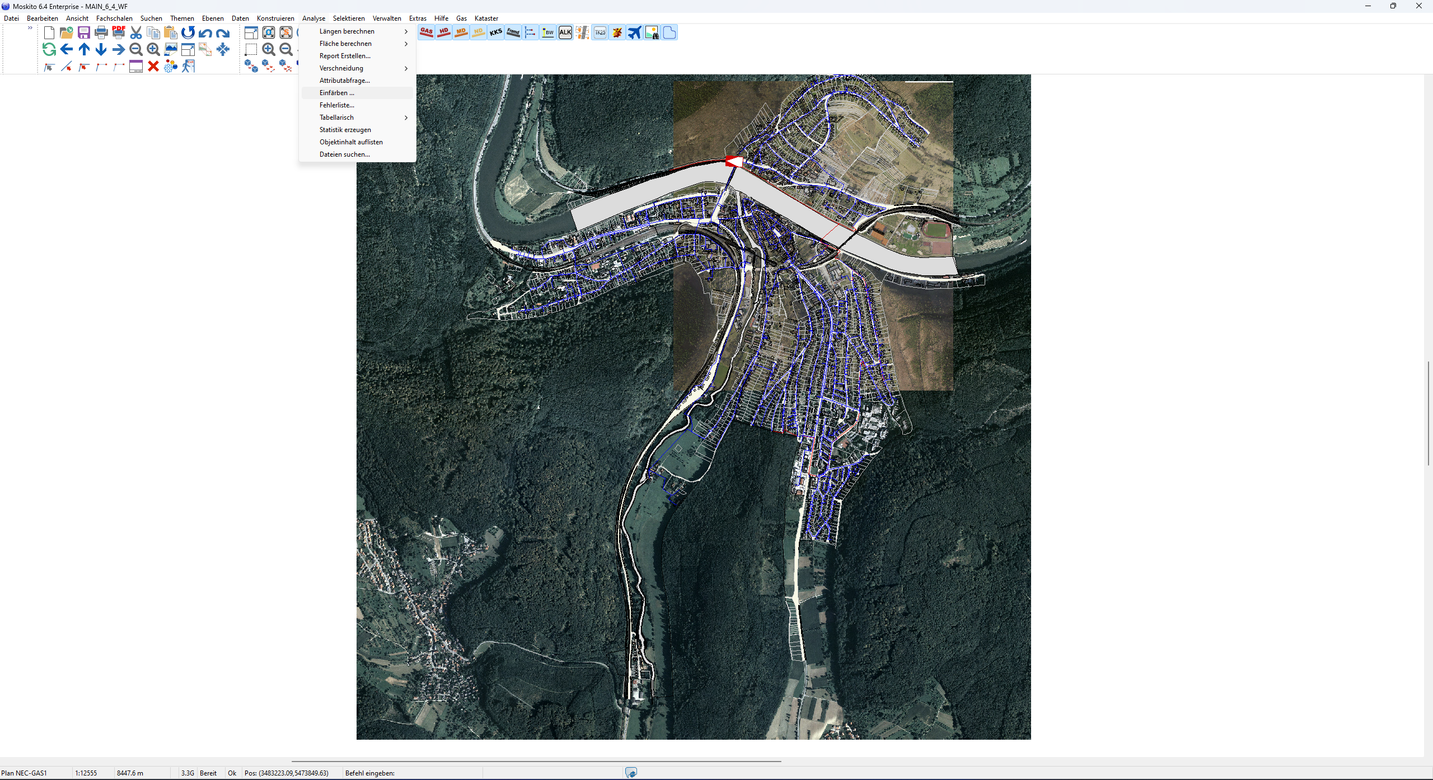Export to PDF with the PDF printer icon
The width and height of the screenshot is (1433, 780).
tap(119, 32)
